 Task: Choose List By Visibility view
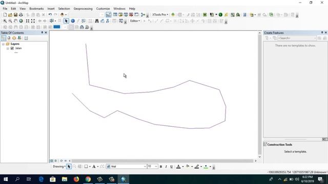pyautogui.click(x=14, y=38)
